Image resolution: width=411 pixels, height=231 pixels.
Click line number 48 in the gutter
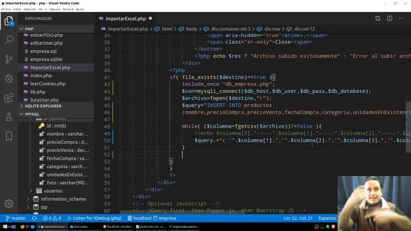(107, 126)
